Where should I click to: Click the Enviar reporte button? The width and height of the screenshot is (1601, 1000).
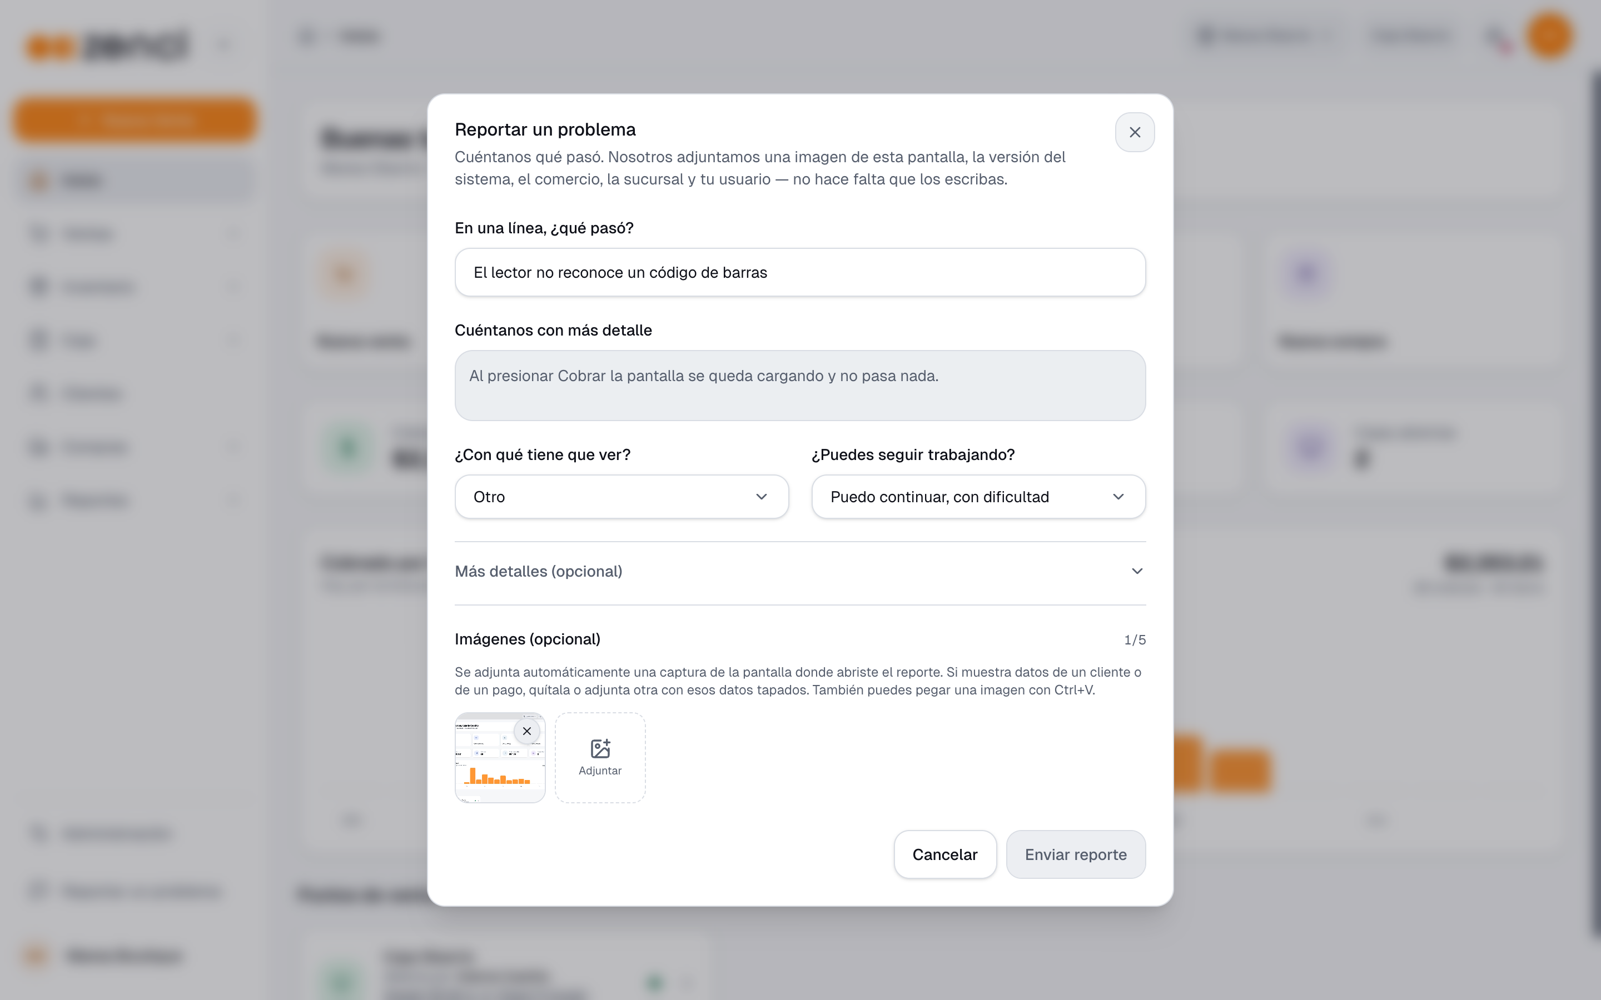[x=1076, y=854]
